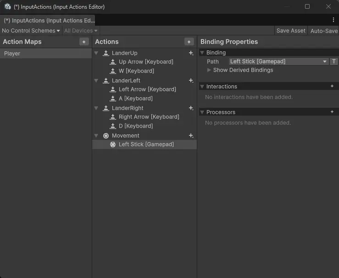Open the three-dot options menu

click(333, 20)
